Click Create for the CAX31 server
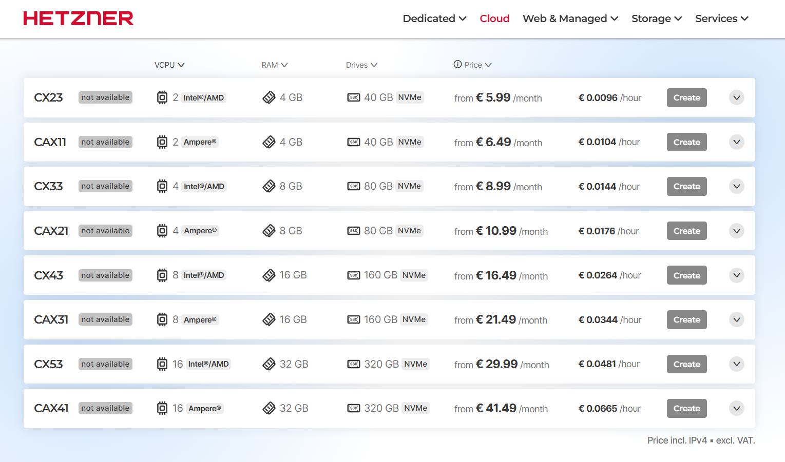Screen dimensions: 785x462 pyautogui.click(x=687, y=319)
